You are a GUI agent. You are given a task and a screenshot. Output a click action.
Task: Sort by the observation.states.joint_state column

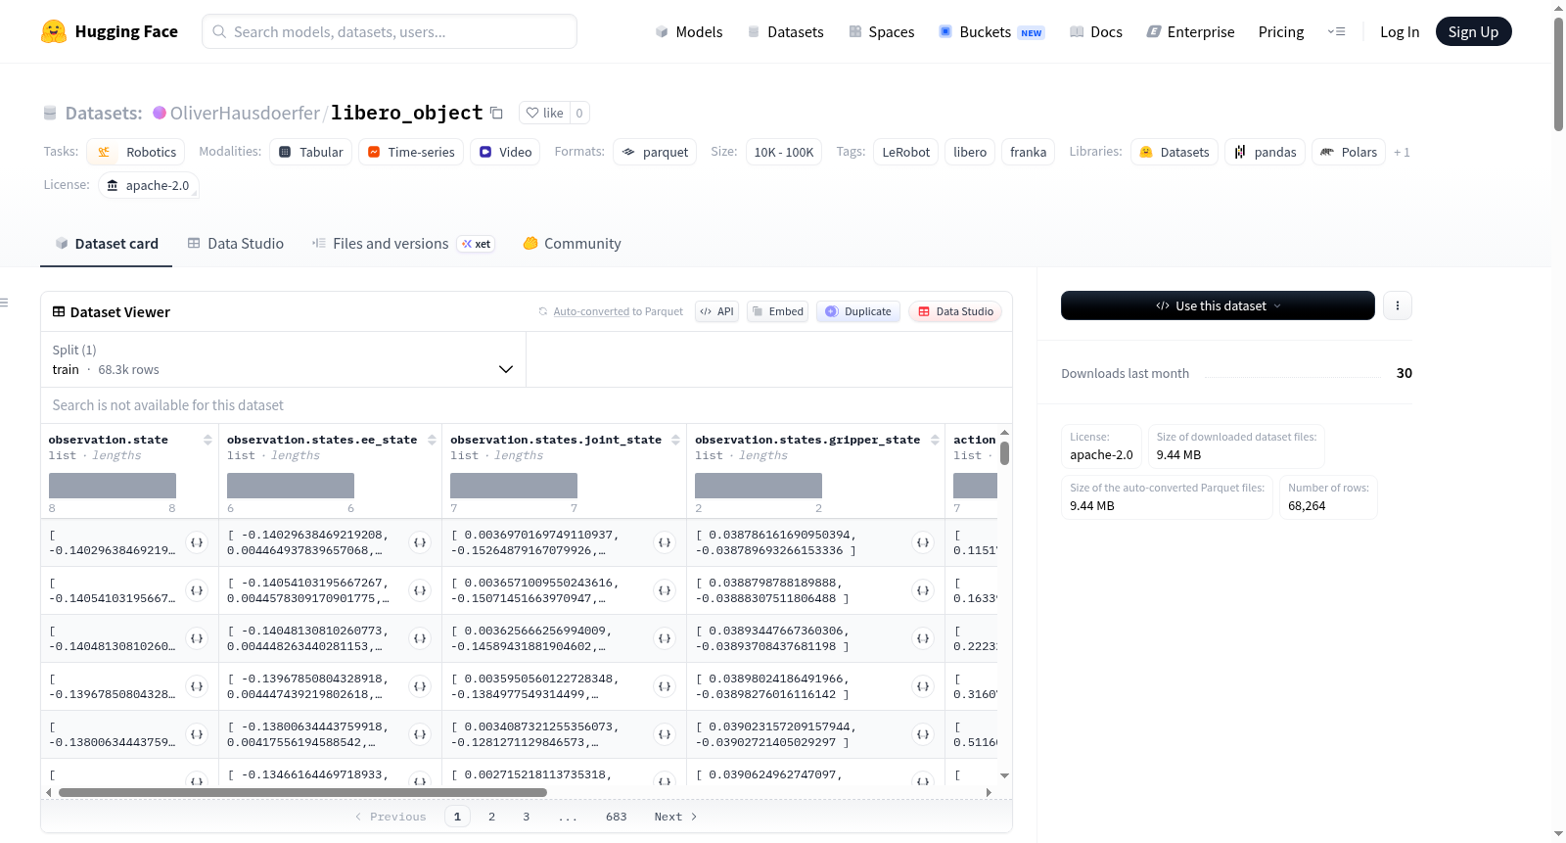click(675, 440)
